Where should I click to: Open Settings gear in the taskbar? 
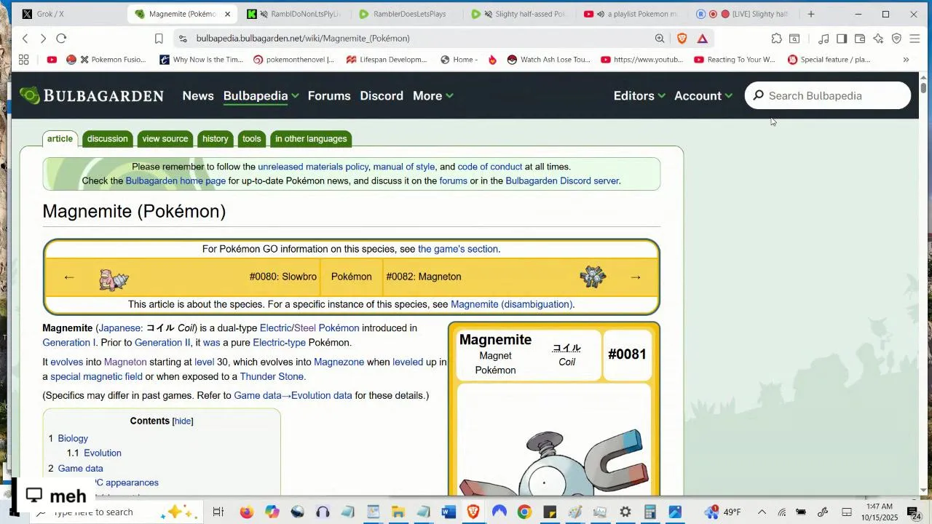(625, 512)
